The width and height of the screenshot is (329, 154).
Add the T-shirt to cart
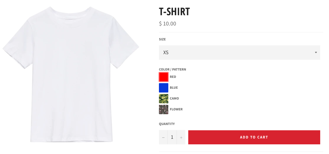pos(254,137)
